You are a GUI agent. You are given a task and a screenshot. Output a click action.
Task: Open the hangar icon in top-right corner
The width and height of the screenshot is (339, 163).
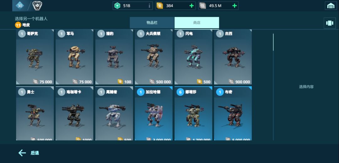[331, 6]
